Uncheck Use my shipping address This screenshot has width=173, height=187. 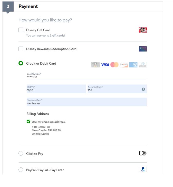(x=28, y=122)
